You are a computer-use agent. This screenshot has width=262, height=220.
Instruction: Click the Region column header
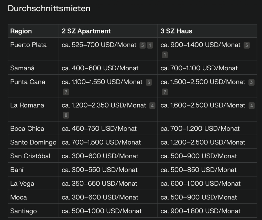click(34, 31)
